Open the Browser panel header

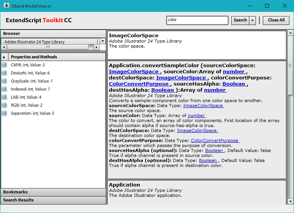(53, 34)
